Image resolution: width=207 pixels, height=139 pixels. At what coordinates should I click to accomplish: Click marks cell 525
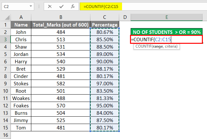point(61,120)
